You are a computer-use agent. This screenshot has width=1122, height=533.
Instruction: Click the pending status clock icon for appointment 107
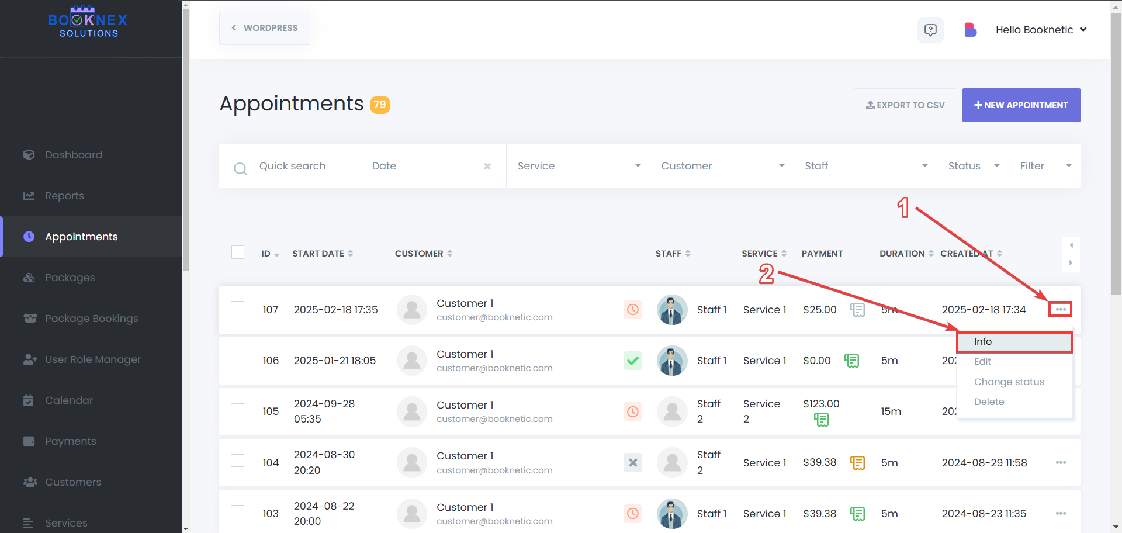(632, 310)
